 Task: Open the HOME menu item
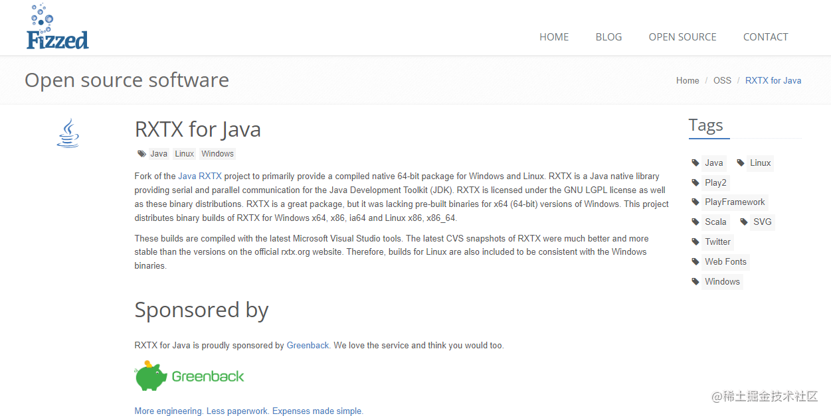pyautogui.click(x=554, y=37)
